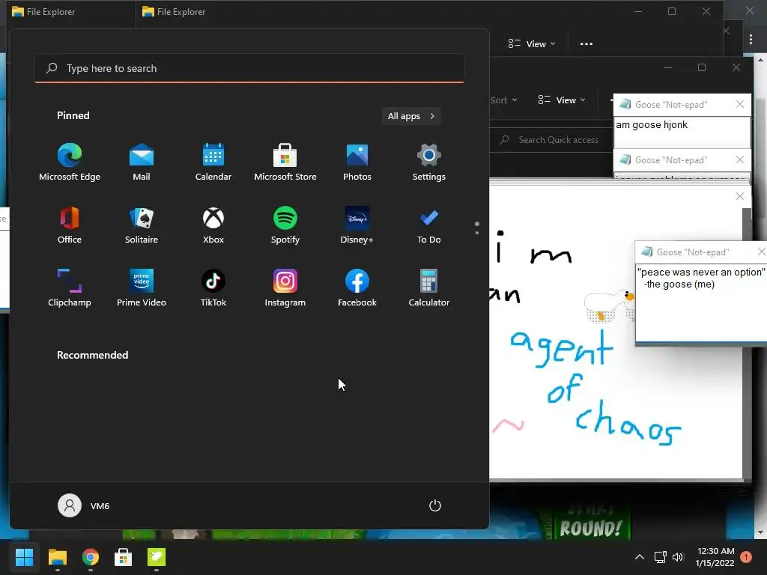Show hidden system tray icons

[x=640, y=557]
